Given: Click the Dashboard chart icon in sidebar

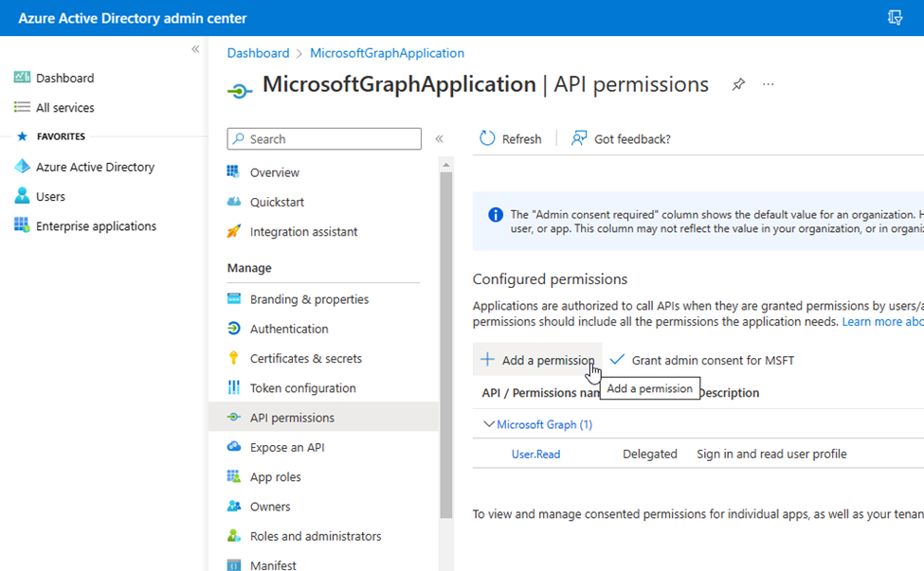Looking at the screenshot, I should click(x=22, y=77).
